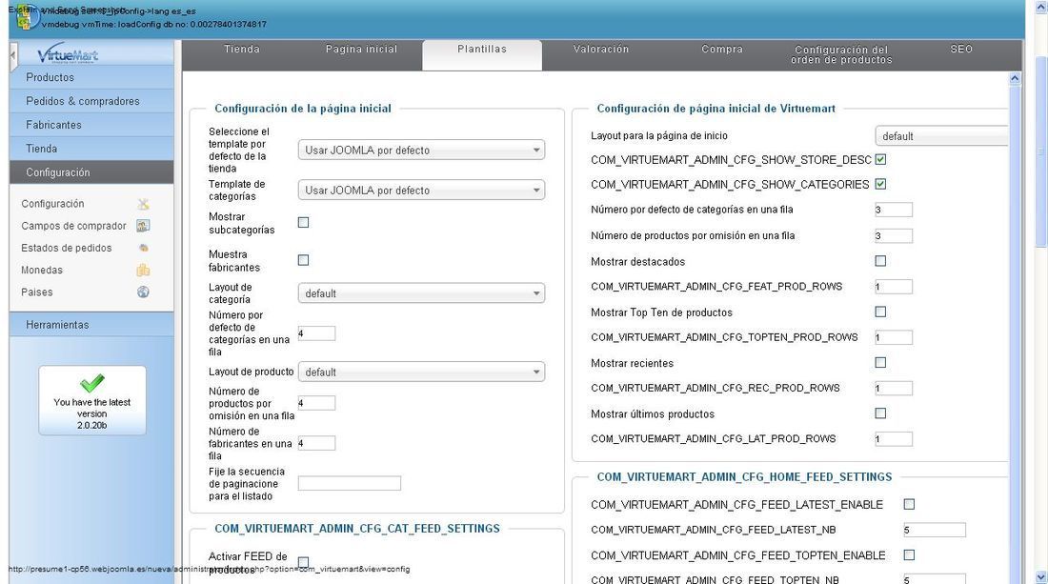Open Configuración del orden de productos tab

coord(841,55)
